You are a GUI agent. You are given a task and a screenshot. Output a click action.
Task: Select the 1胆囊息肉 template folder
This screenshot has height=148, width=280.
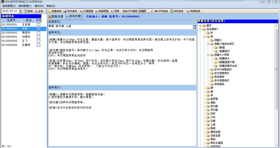(222, 51)
